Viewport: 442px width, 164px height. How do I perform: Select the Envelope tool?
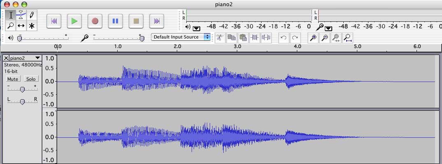tap(21, 15)
